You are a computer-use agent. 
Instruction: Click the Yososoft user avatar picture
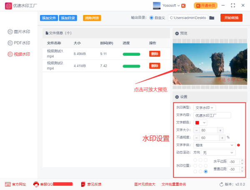tap(157, 6)
